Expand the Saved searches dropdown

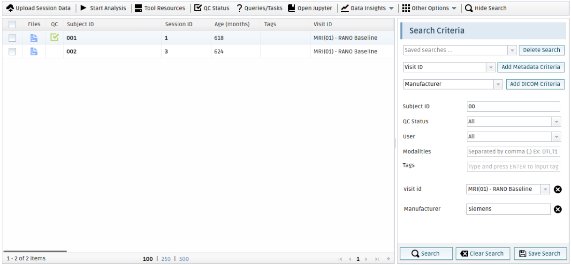(511, 50)
